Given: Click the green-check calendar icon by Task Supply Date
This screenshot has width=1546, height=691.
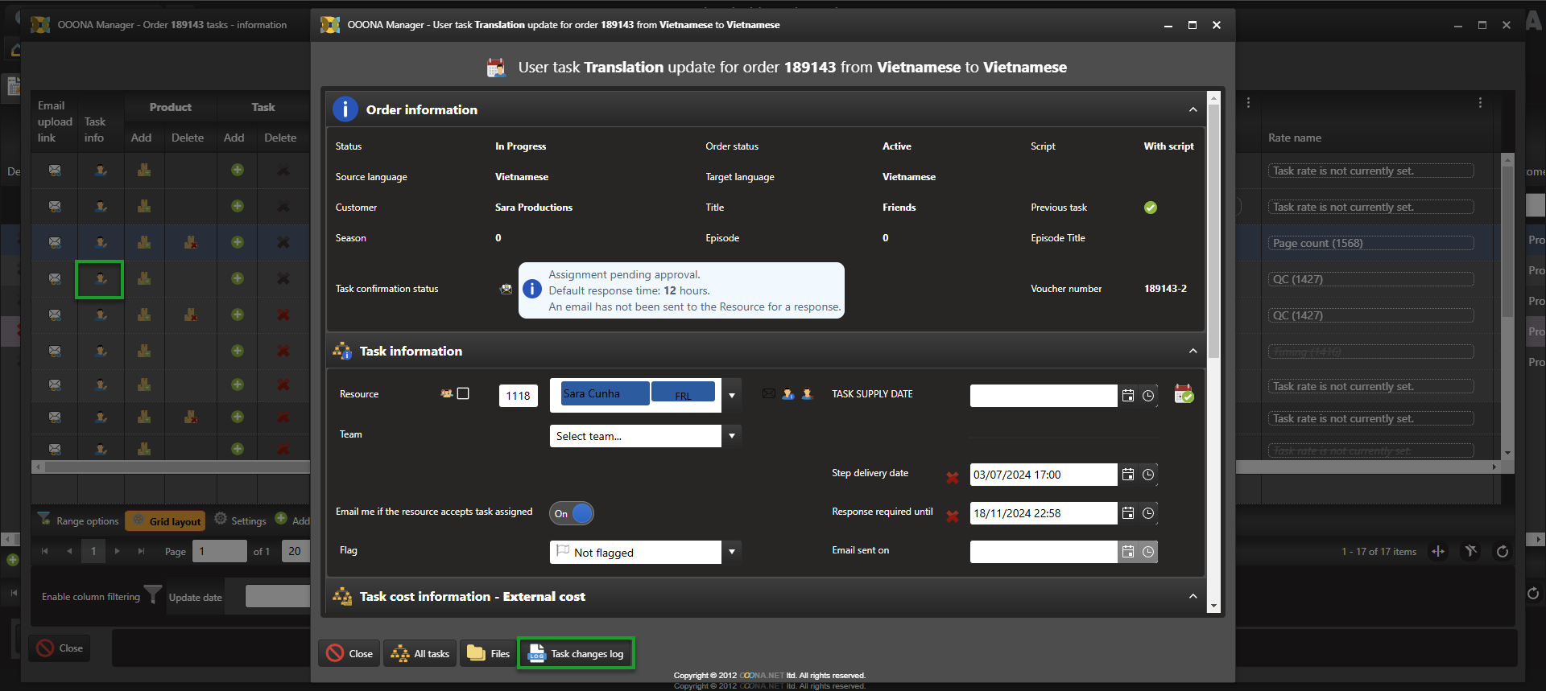Looking at the screenshot, I should (1184, 394).
